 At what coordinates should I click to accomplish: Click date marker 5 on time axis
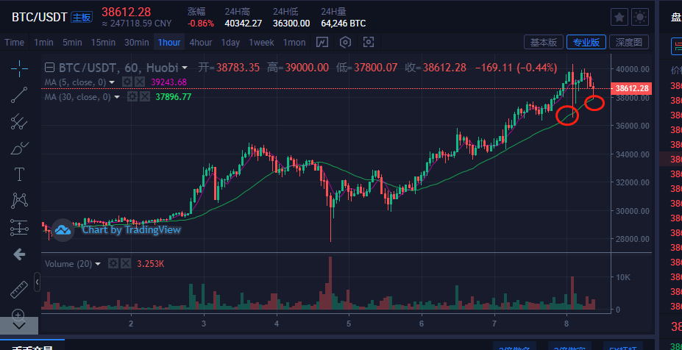pos(349,324)
